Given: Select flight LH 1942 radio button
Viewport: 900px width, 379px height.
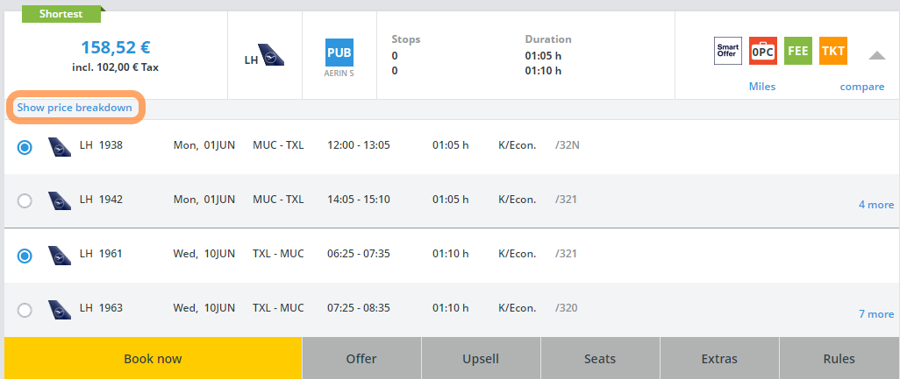Looking at the screenshot, I should [x=25, y=201].
